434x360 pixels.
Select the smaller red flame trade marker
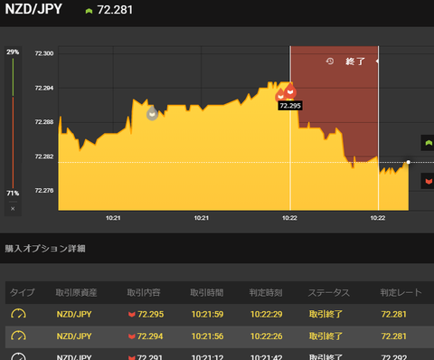click(x=280, y=95)
